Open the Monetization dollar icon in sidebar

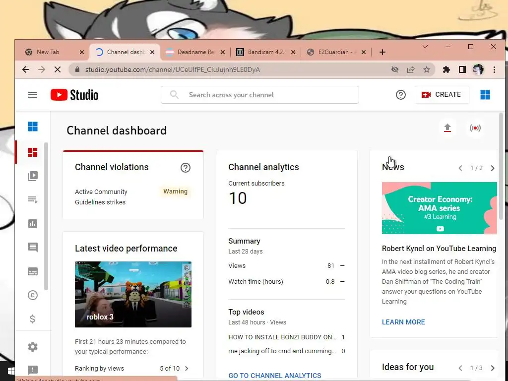click(x=32, y=319)
